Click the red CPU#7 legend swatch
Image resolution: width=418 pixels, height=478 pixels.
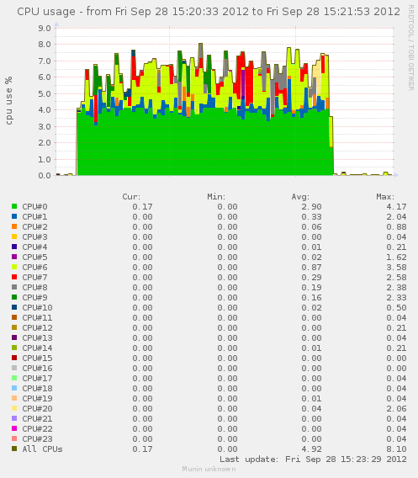click(x=14, y=277)
